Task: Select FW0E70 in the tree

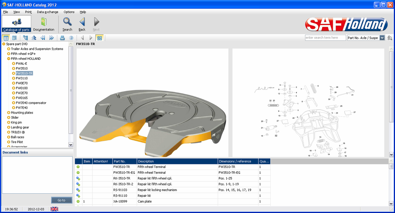Action: [22, 83]
